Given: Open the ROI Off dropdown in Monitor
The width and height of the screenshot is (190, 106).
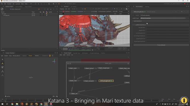Looking at the screenshot, I should [x=98, y=9].
